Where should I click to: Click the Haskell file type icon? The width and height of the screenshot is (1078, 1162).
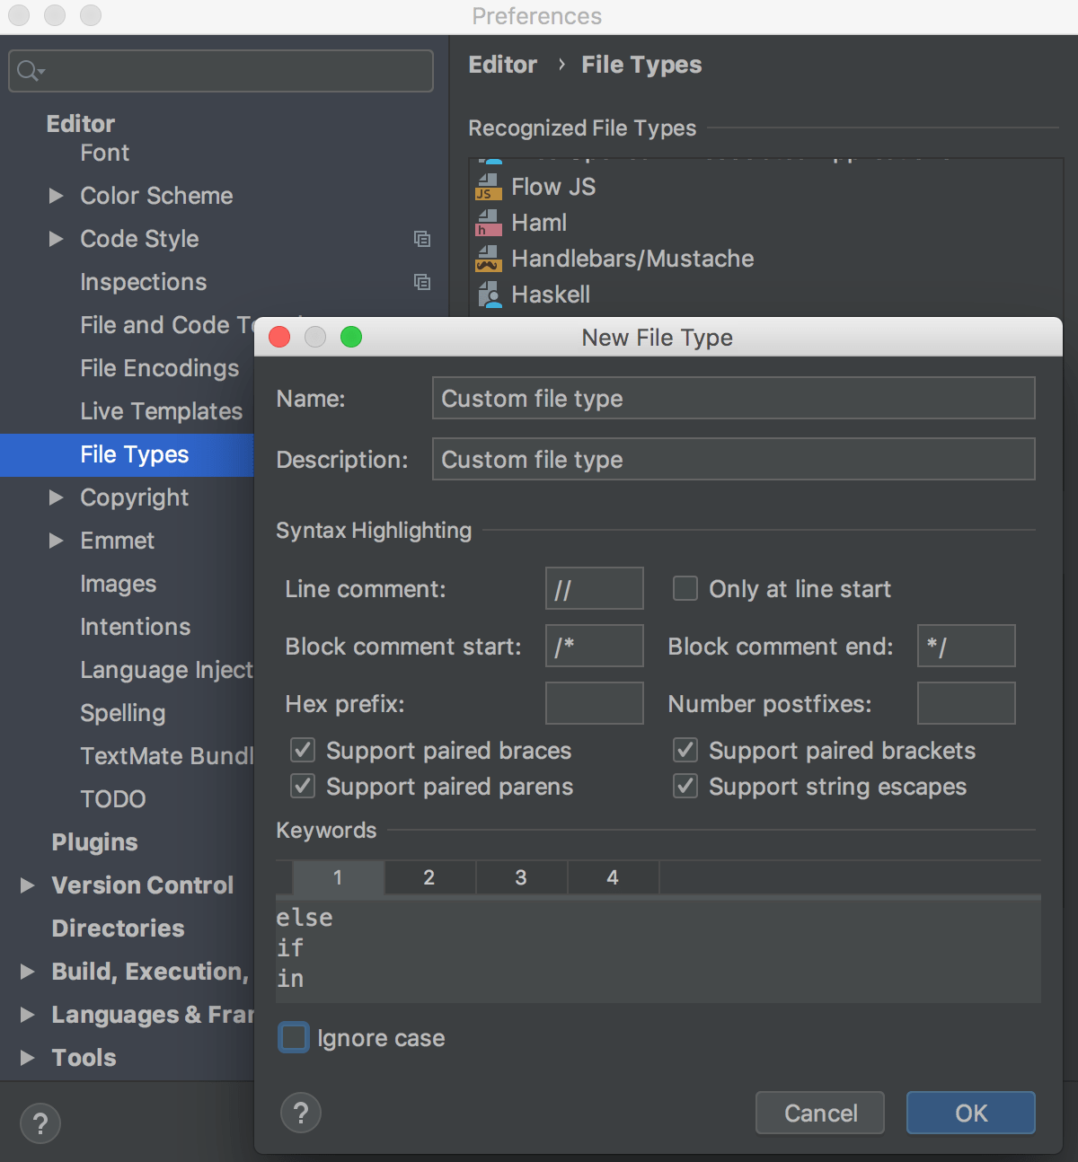coord(489,294)
